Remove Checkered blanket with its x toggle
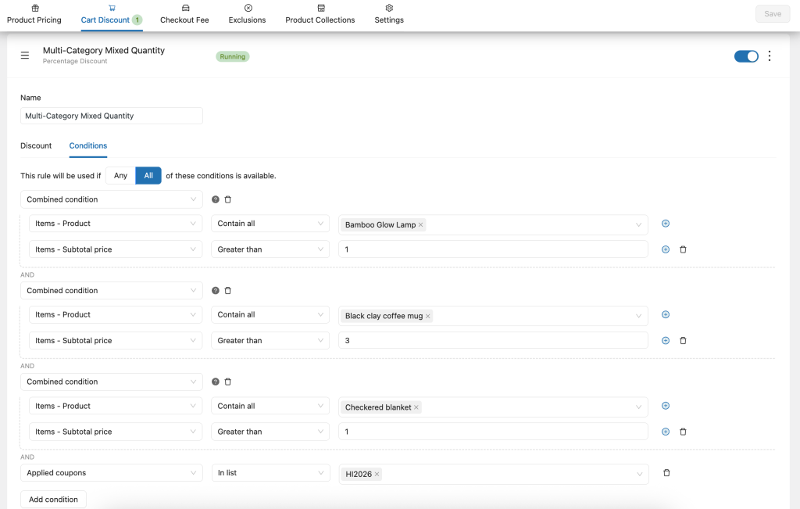The width and height of the screenshot is (800, 509). point(415,407)
